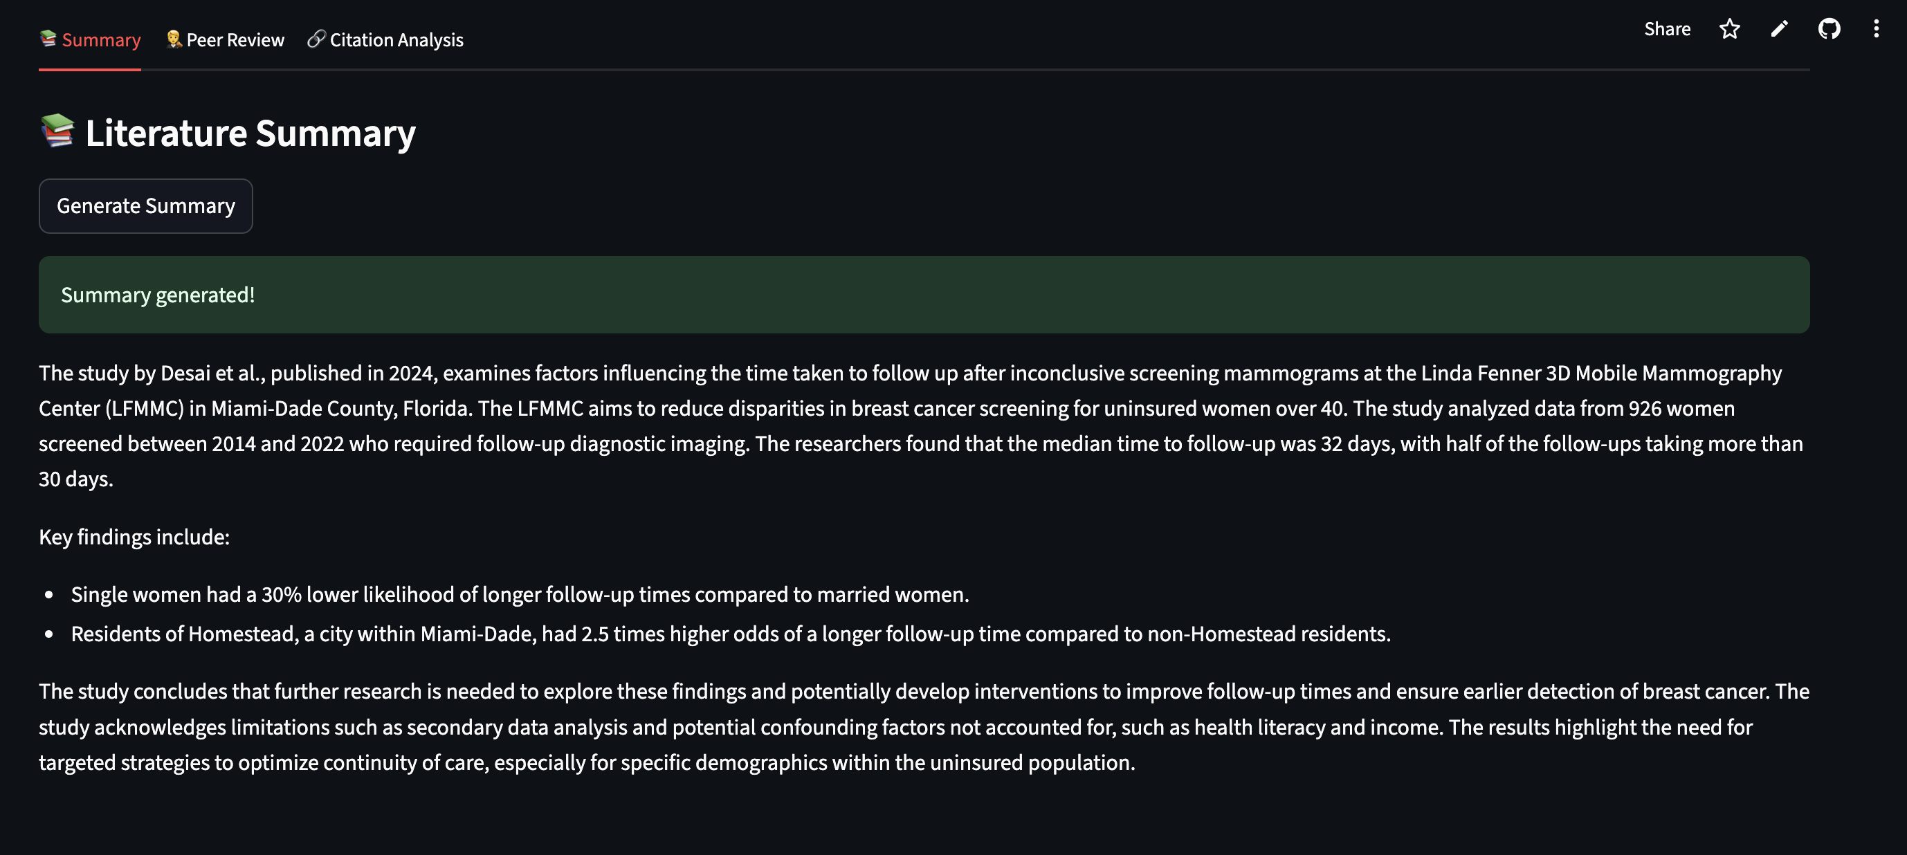
Task: Click the bullet about single women follow-up
Action: point(520,594)
